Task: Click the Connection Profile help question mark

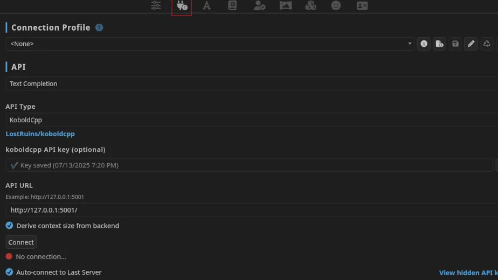Action: pyautogui.click(x=99, y=27)
